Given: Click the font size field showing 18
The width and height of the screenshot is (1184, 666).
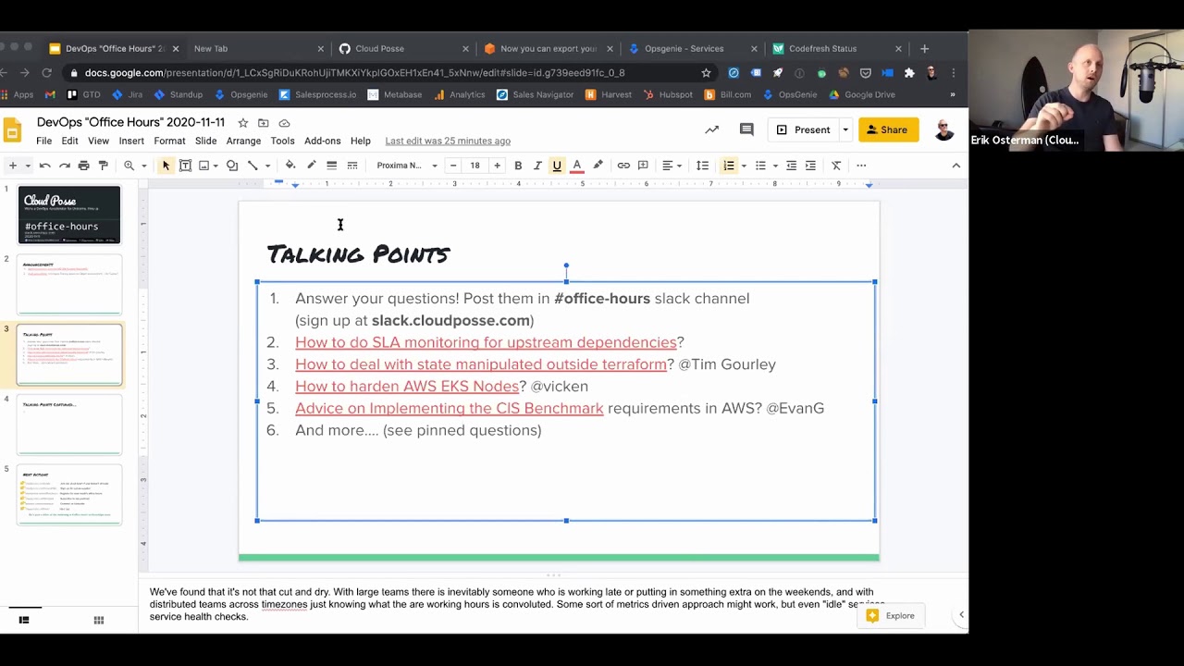Looking at the screenshot, I should 475,166.
